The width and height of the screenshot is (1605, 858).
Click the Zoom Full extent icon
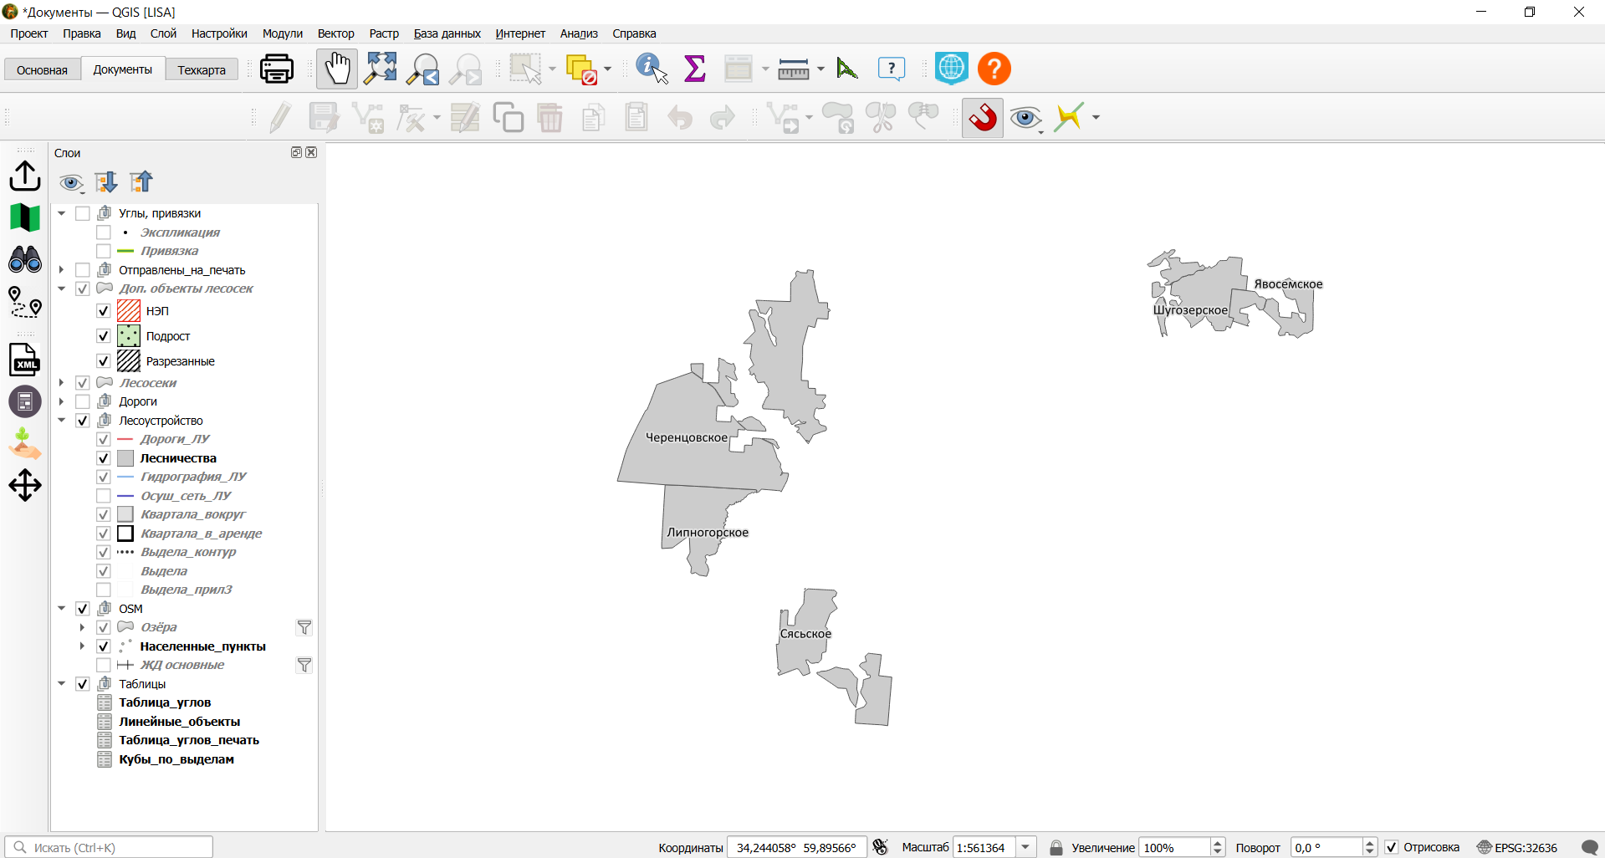pos(381,69)
